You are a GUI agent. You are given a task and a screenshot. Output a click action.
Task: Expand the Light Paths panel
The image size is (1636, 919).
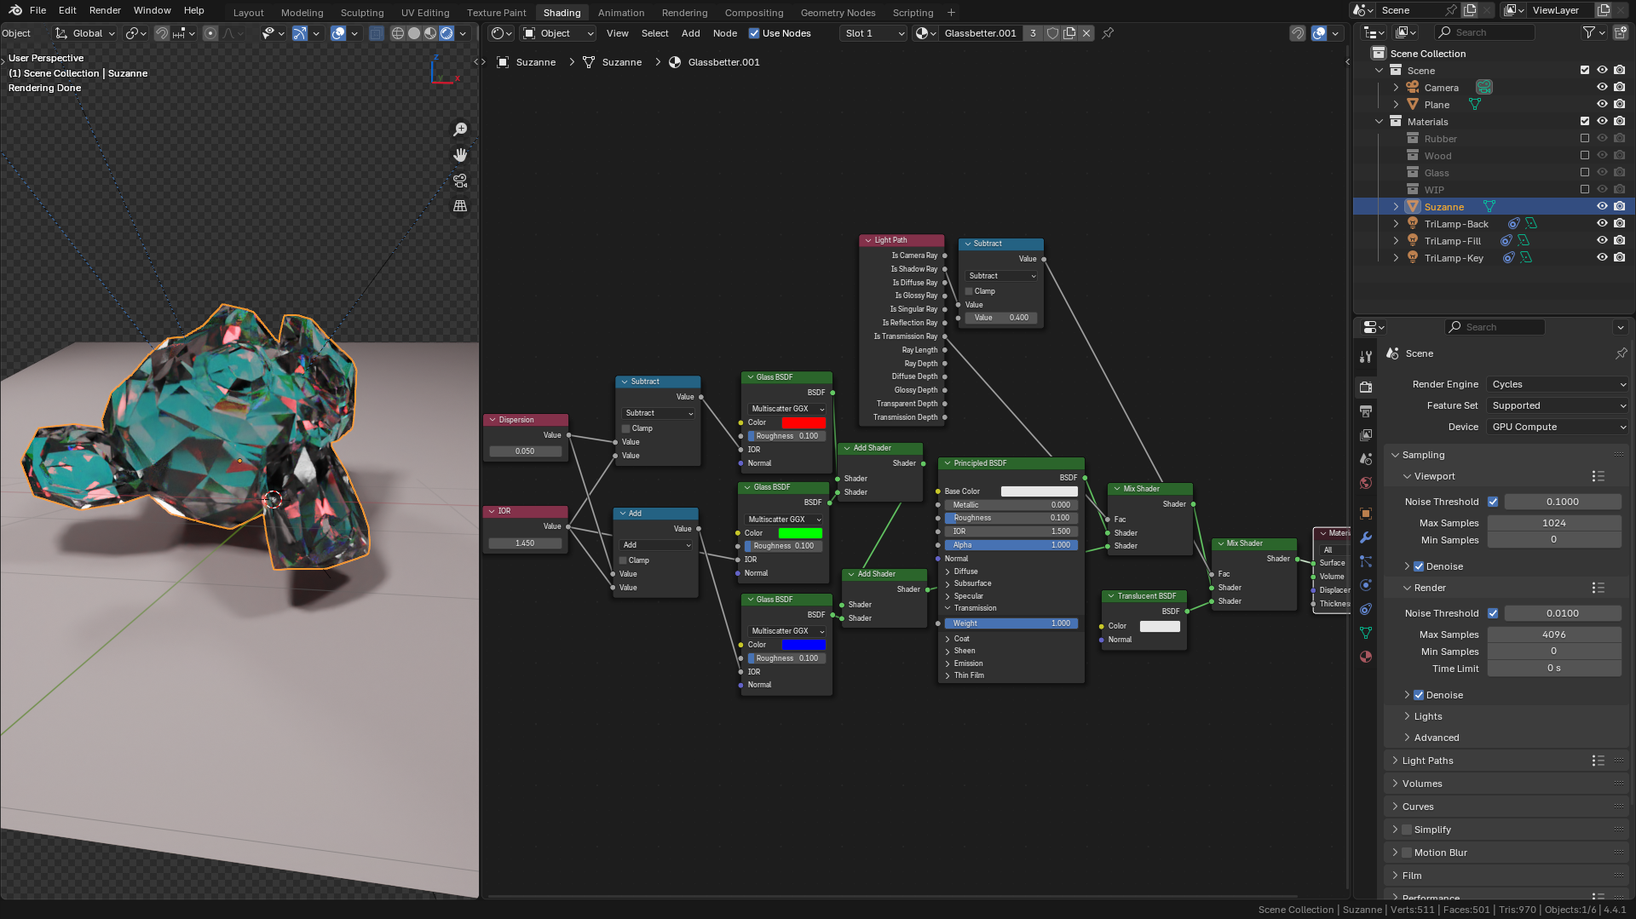tap(1427, 761)
